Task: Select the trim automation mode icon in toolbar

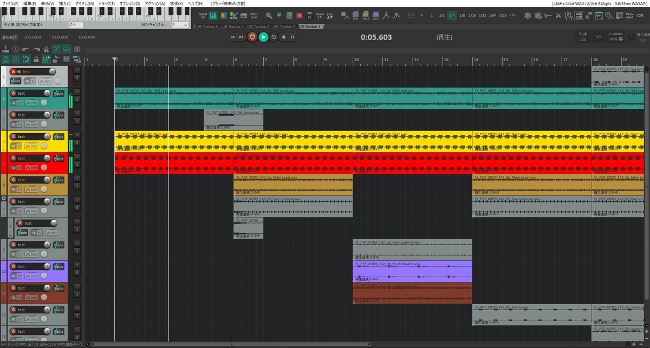Action: pos(355,16)
